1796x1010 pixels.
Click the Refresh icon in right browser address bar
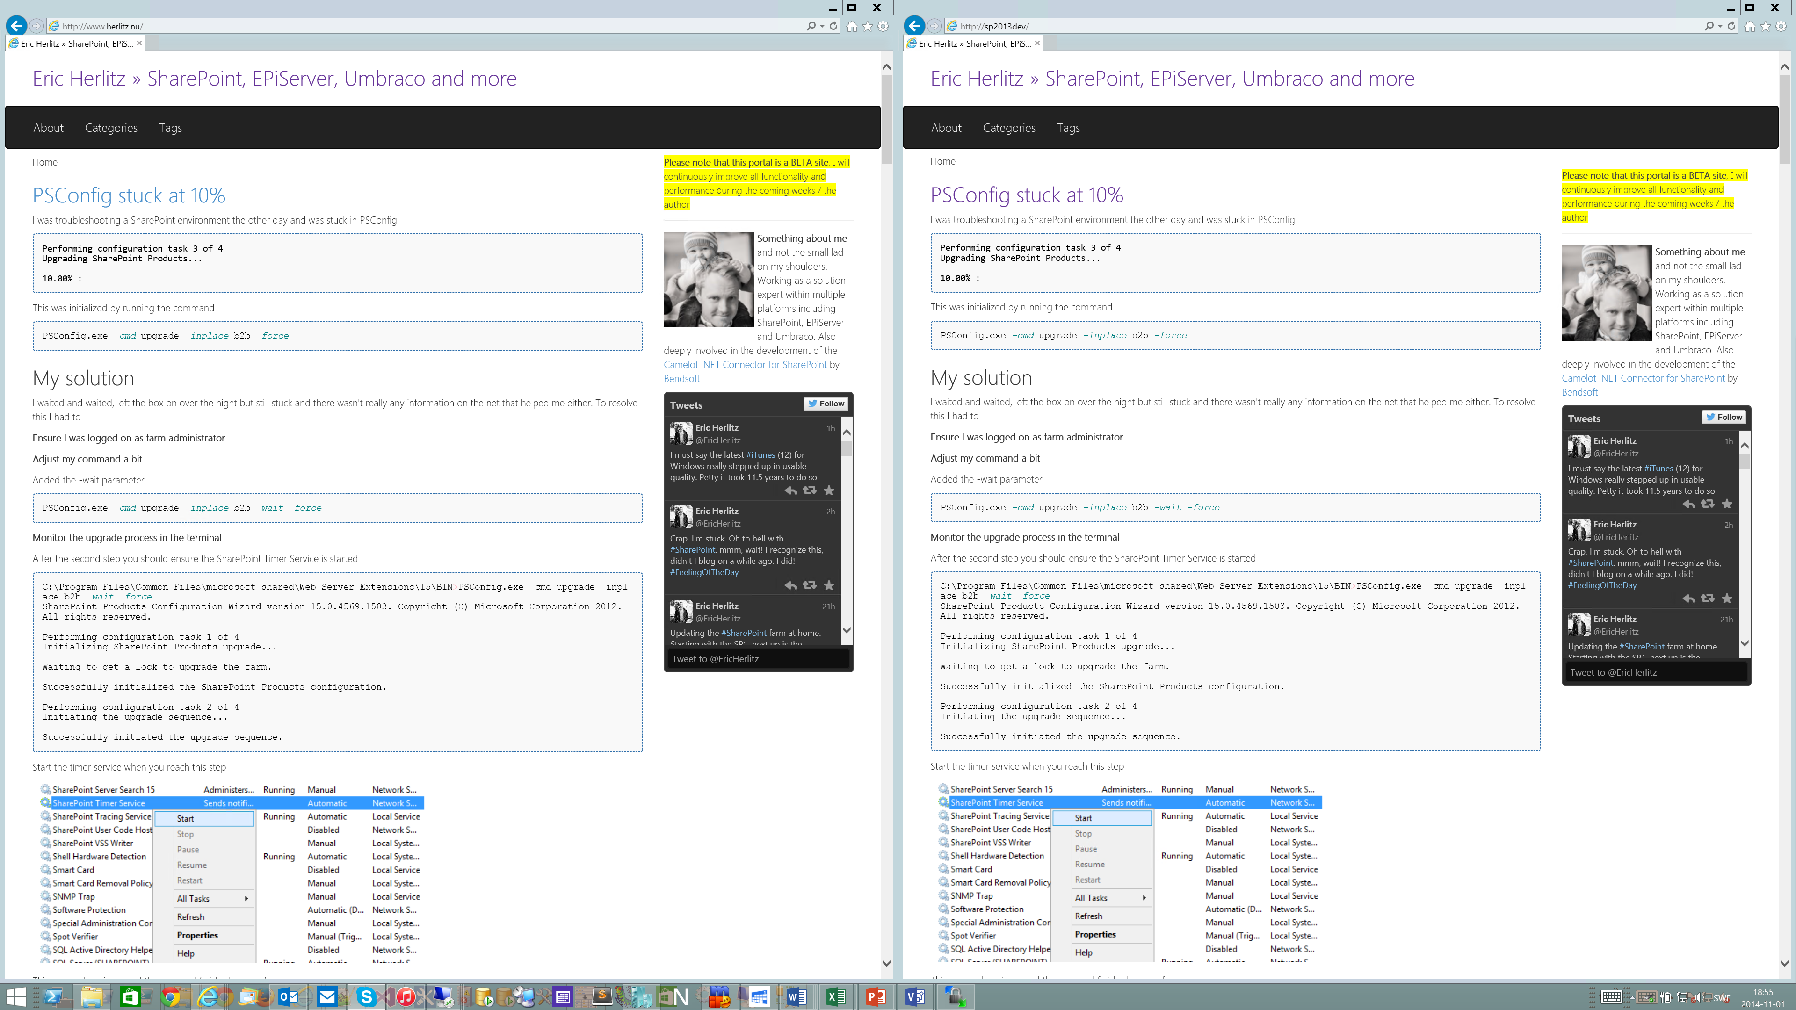tap(1731, 26)
